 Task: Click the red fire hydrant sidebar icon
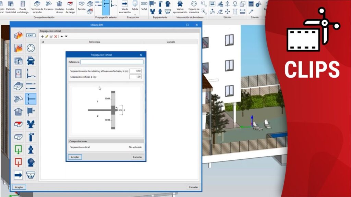tap(31, 150)
